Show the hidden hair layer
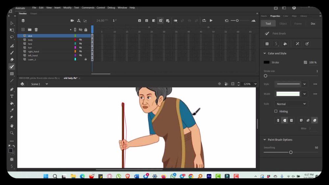 80,48
